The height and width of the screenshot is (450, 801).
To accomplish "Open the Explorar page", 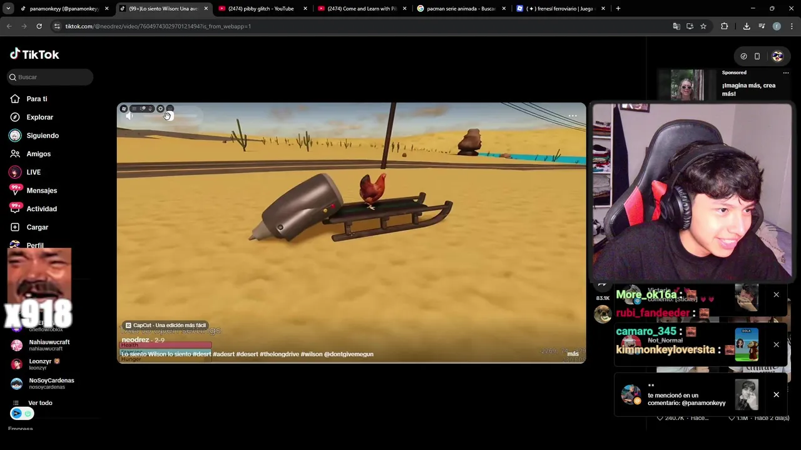I will click(x=39, y=117).
